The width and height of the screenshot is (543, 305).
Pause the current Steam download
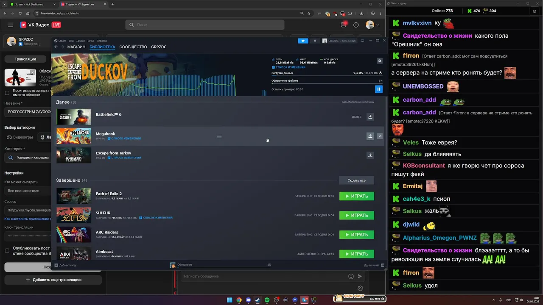[379, 89]
